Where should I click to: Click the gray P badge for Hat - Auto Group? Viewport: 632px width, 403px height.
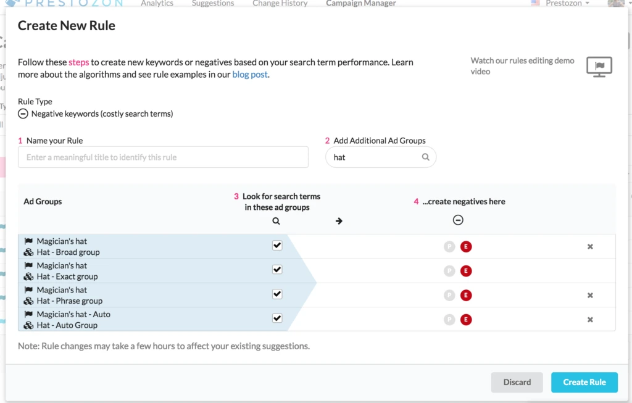tap(449, 320)
